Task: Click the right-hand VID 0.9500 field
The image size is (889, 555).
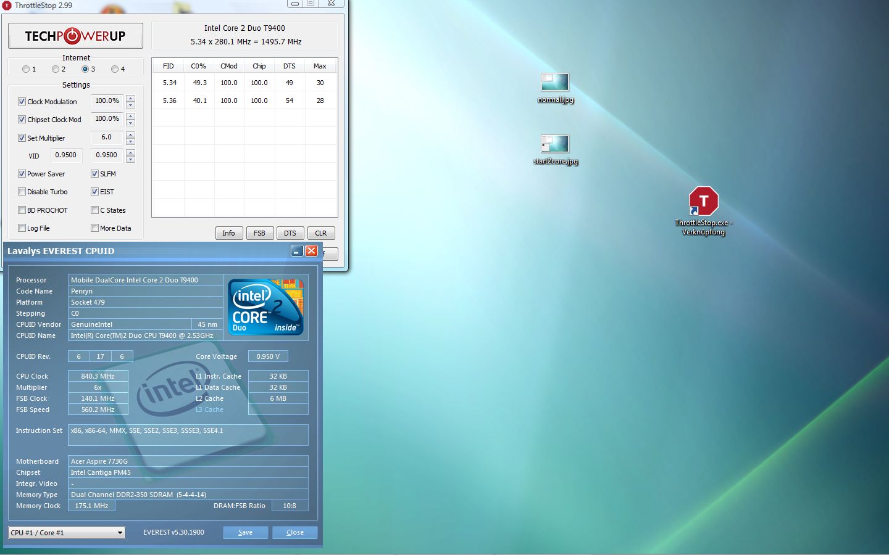Action: click(x=107, y=155)
